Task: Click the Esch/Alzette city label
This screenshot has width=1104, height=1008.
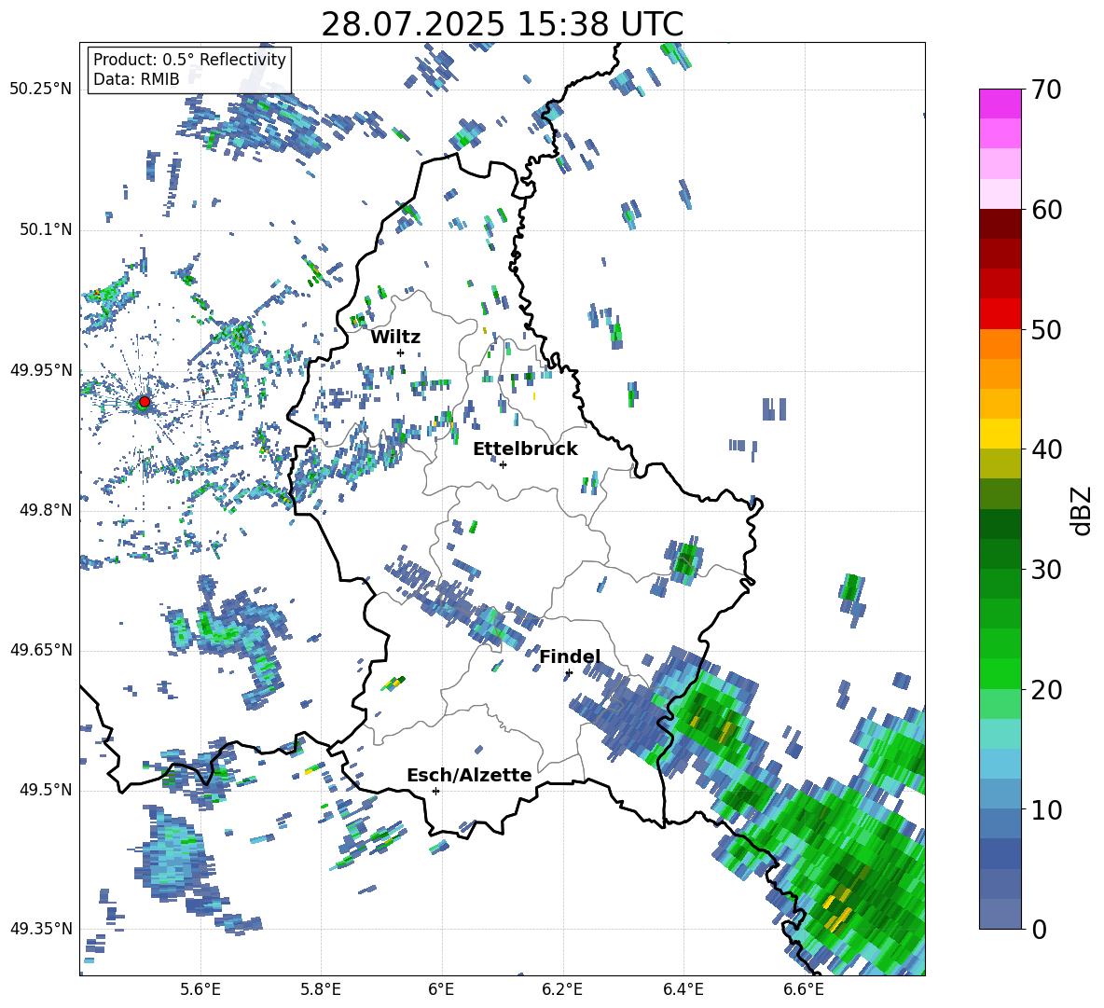Action: point(470,775)
